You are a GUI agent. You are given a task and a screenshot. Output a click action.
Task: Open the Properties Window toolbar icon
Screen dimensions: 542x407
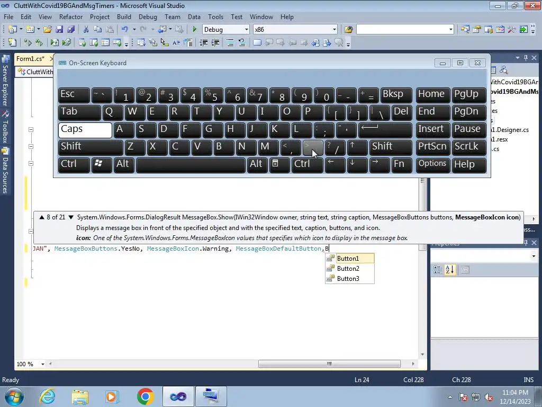pos(477,30)
